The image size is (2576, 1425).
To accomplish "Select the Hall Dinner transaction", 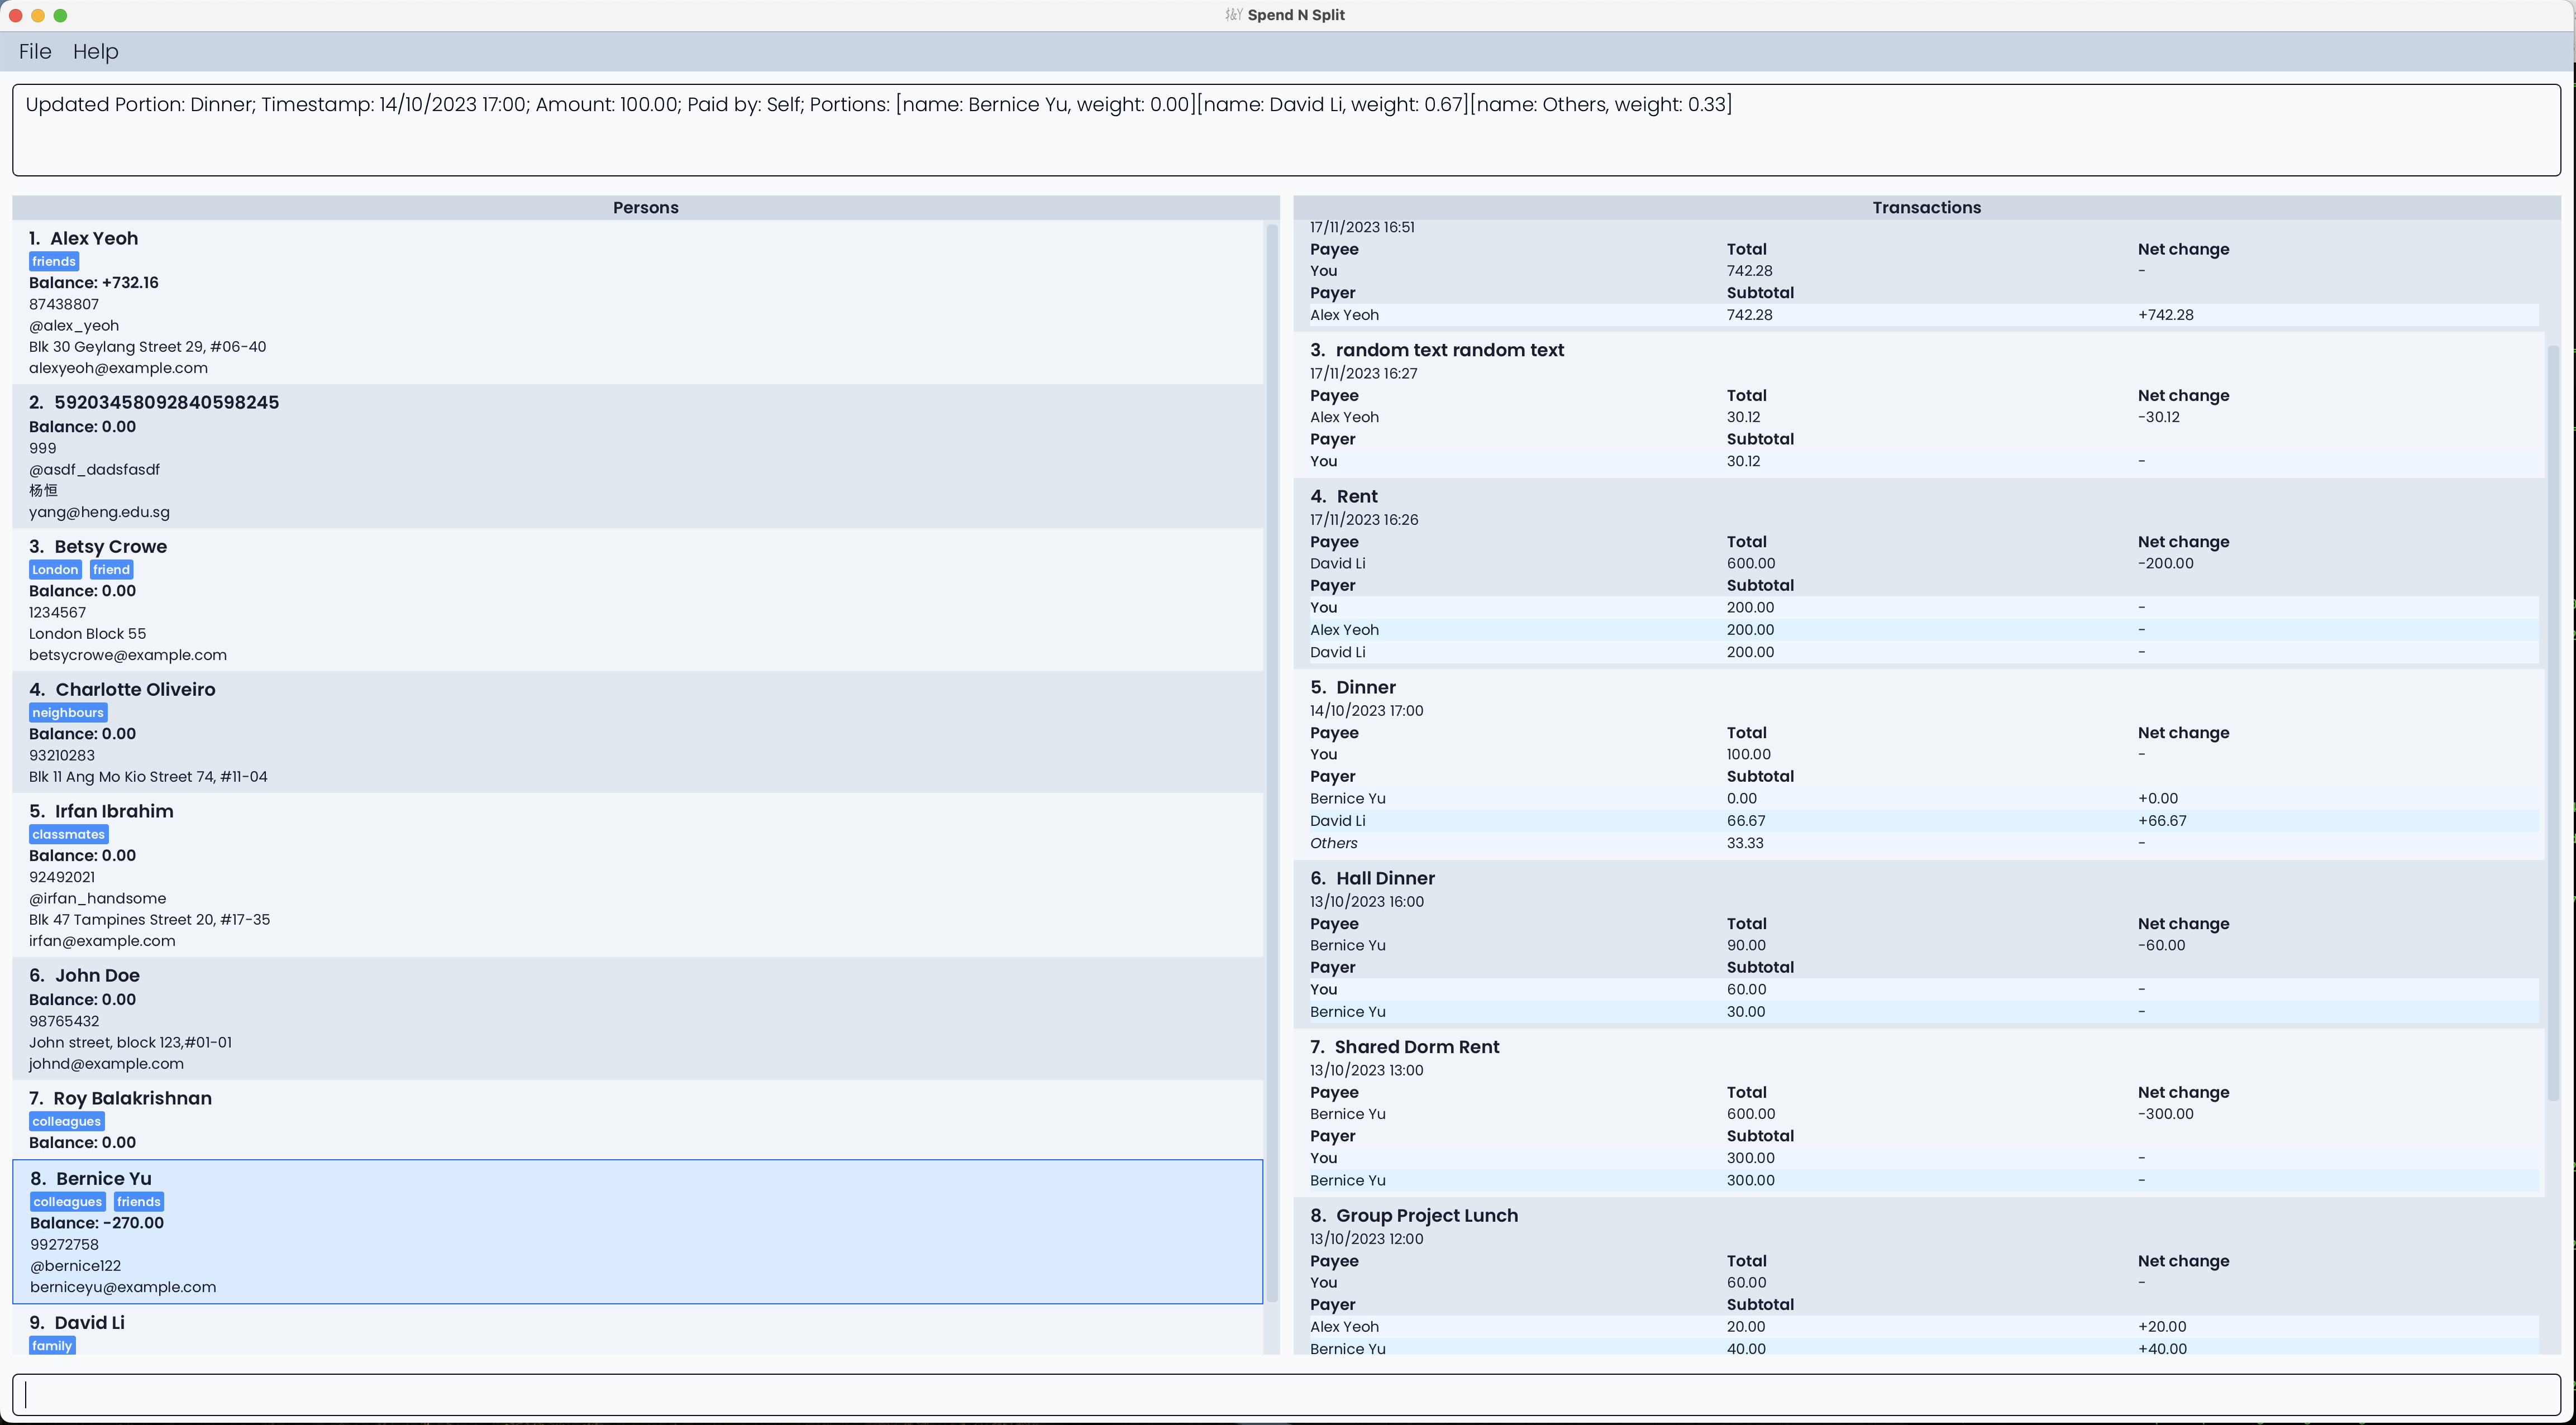I will point(1385,879).
